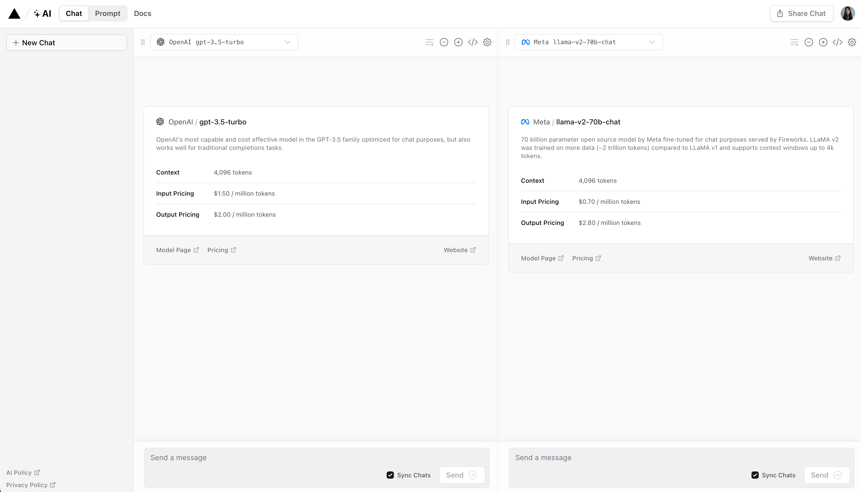This screenshot has height=492, width=861.
Task: Click the AI sparkle logo
Action: click(x=43, y=14)
